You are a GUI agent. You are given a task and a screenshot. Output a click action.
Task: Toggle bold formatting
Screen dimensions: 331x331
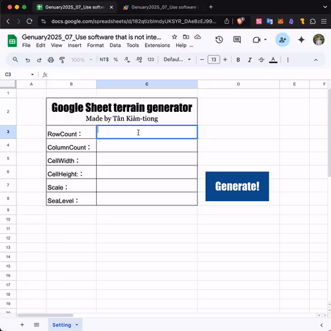coord(238,60)
